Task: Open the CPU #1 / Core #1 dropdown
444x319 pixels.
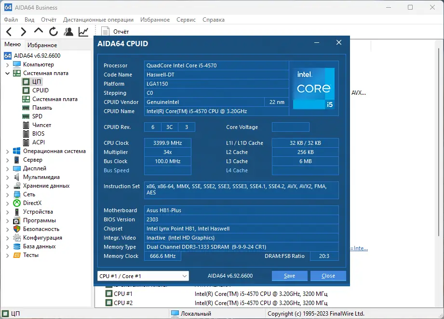Action: (143, 276)
